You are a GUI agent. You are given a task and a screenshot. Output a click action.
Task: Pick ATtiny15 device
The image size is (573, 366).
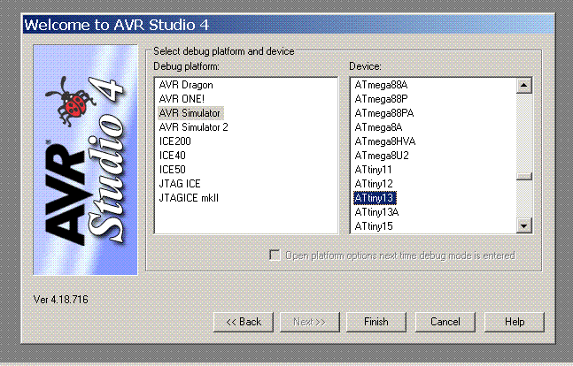(x=374, y=226)
